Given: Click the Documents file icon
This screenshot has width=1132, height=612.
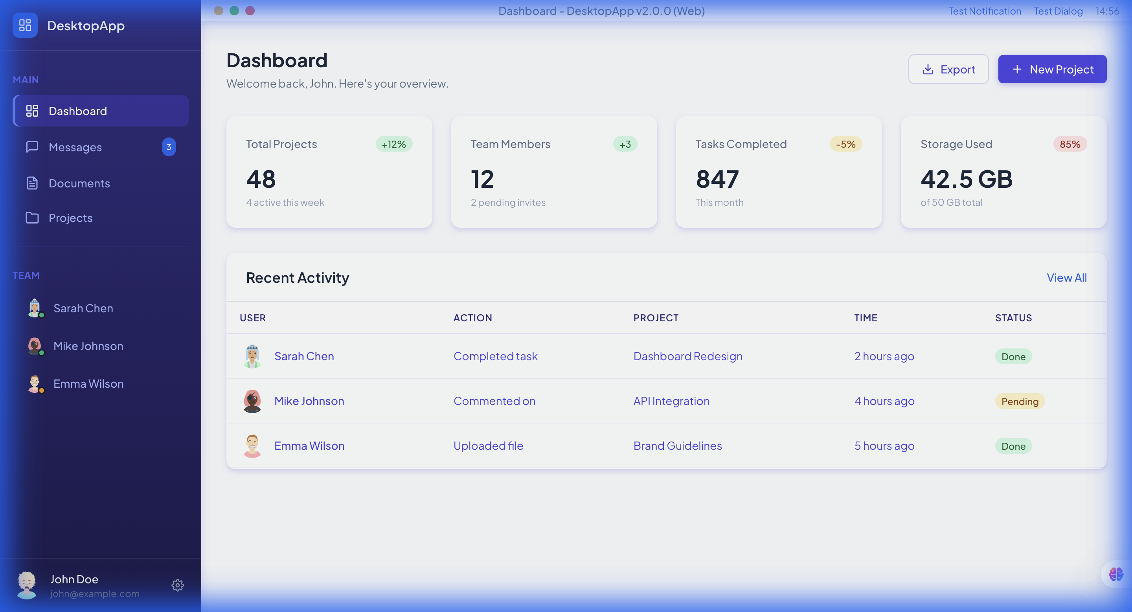Looking at the screenshot, I should (x=31, y=183).
